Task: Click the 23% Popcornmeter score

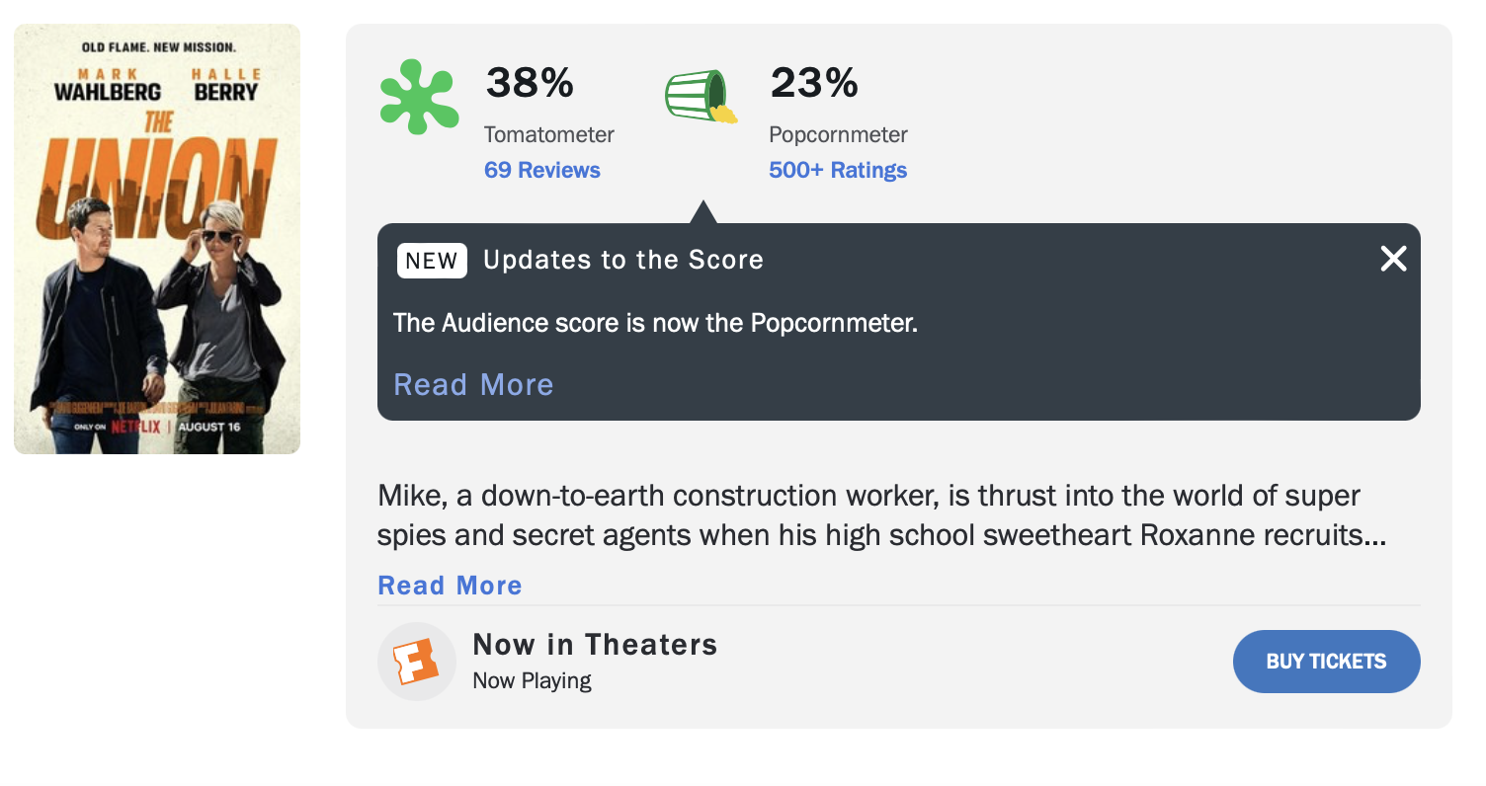Action: click(814, 83)
